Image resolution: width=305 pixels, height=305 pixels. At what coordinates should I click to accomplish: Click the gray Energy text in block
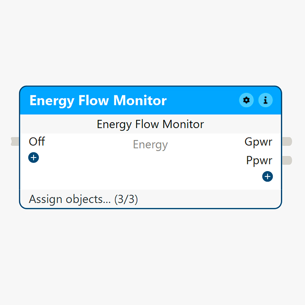150,145
